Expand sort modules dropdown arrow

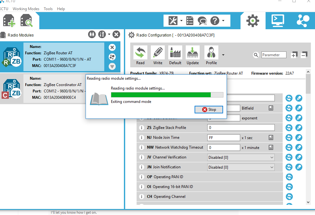coord(109,34)
